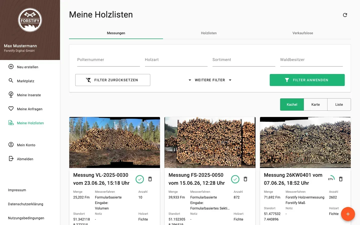This screenshot has height=225, width=360.
Task: Click the green checkmark on Messung FS-2025-0050
Action: [235, 179]
